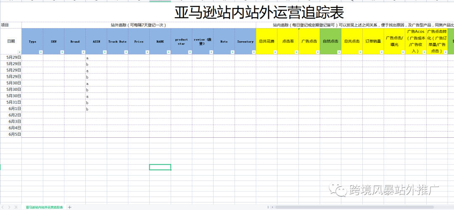The width and height of the screenshot is (454, 210).
Task: Open the 广告Acos column filter dropdown
Action: (424, 52)
